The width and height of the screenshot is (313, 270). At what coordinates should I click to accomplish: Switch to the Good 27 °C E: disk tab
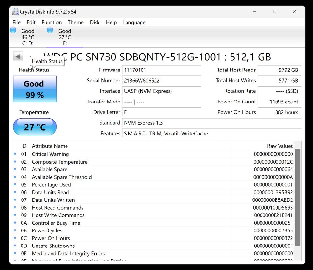point(65,37)
